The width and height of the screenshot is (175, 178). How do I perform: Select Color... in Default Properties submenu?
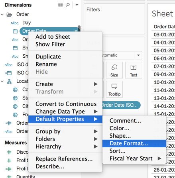134,128
